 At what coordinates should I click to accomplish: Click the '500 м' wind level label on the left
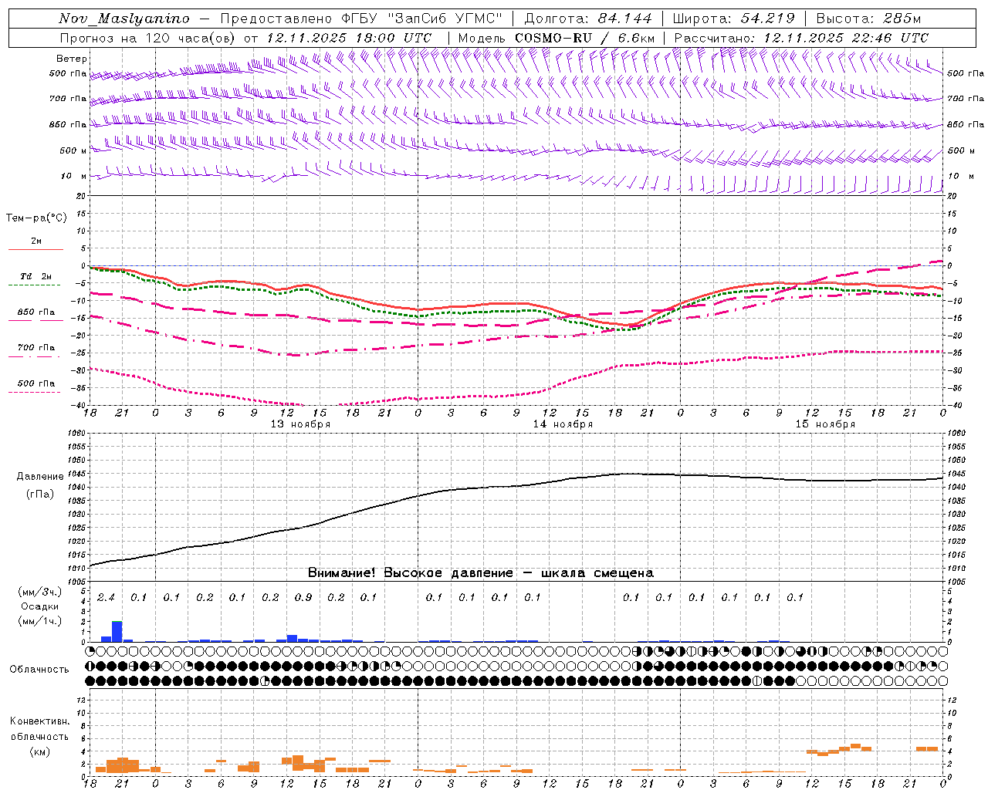pos(73,150)
